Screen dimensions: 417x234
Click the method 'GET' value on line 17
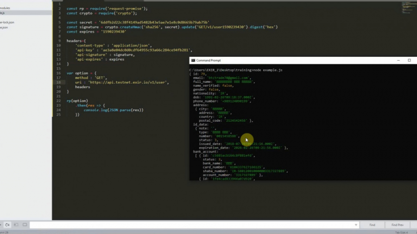tap(100, 78)
